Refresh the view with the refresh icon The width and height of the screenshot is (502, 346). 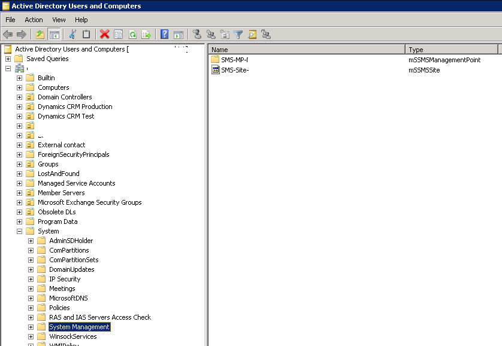click(132, 34)
